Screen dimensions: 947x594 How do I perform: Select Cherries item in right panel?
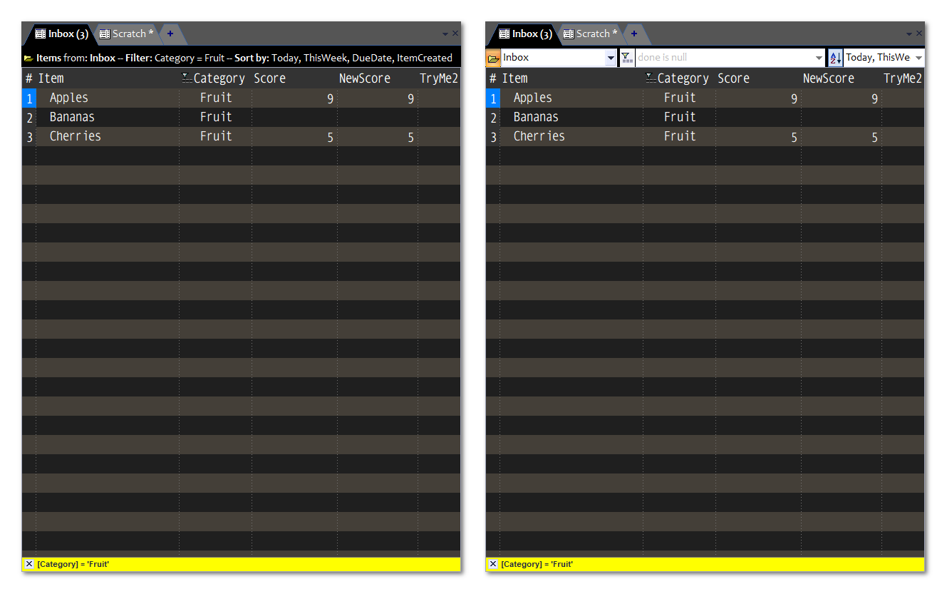pyautogui.click(x=539, y=137)
